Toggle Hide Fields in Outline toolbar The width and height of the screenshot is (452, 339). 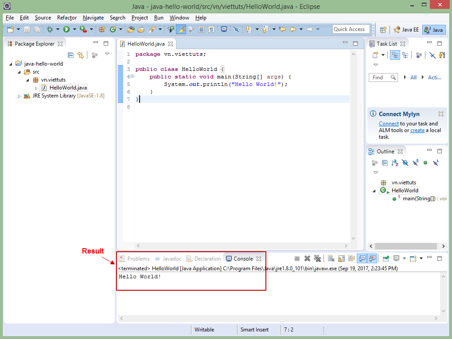[x=405, y=163]
